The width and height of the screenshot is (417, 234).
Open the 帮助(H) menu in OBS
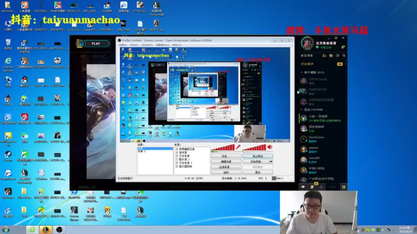[177, 45]
